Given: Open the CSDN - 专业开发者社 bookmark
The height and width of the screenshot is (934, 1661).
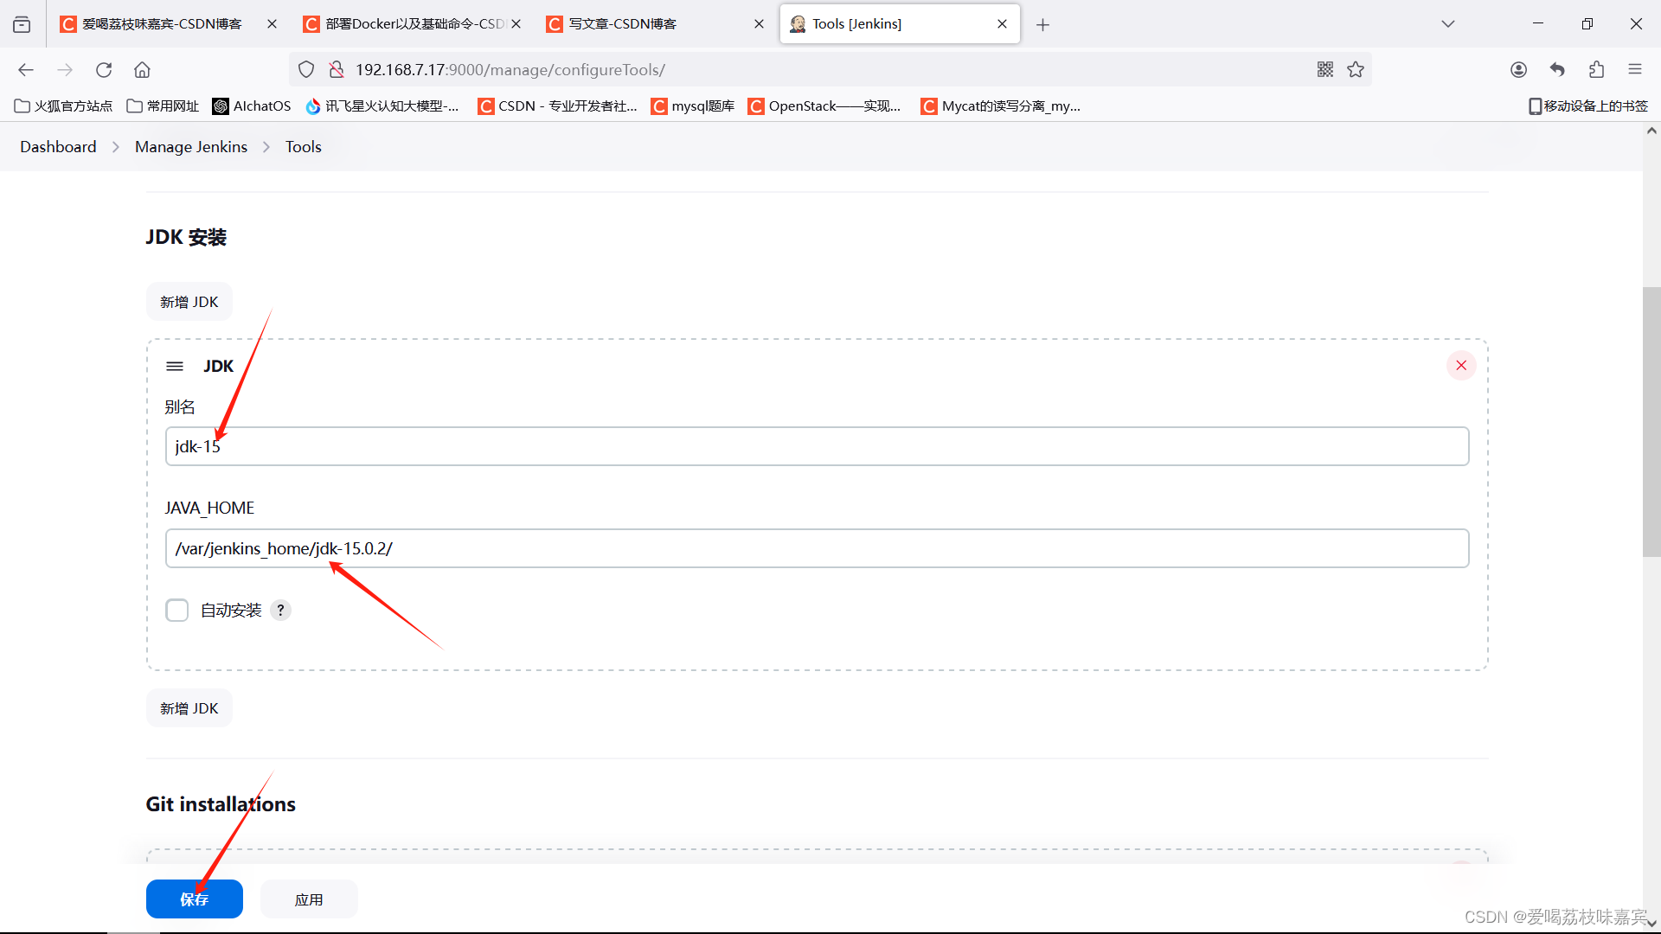Looking at the screenshot, I should point(558,106).
